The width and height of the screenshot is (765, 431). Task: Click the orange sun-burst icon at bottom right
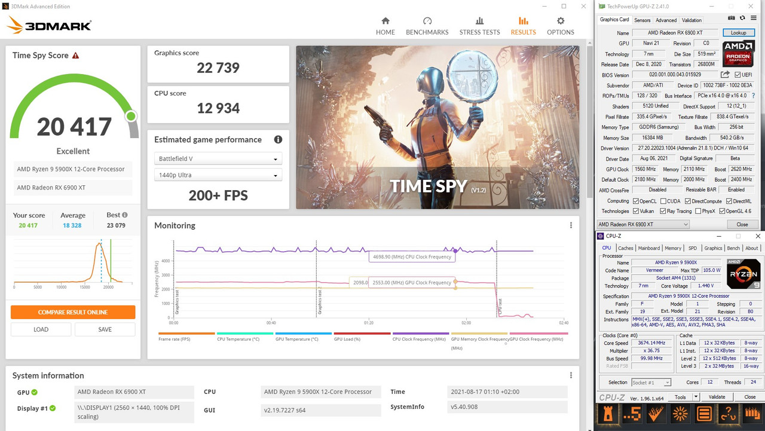[680, 413]
